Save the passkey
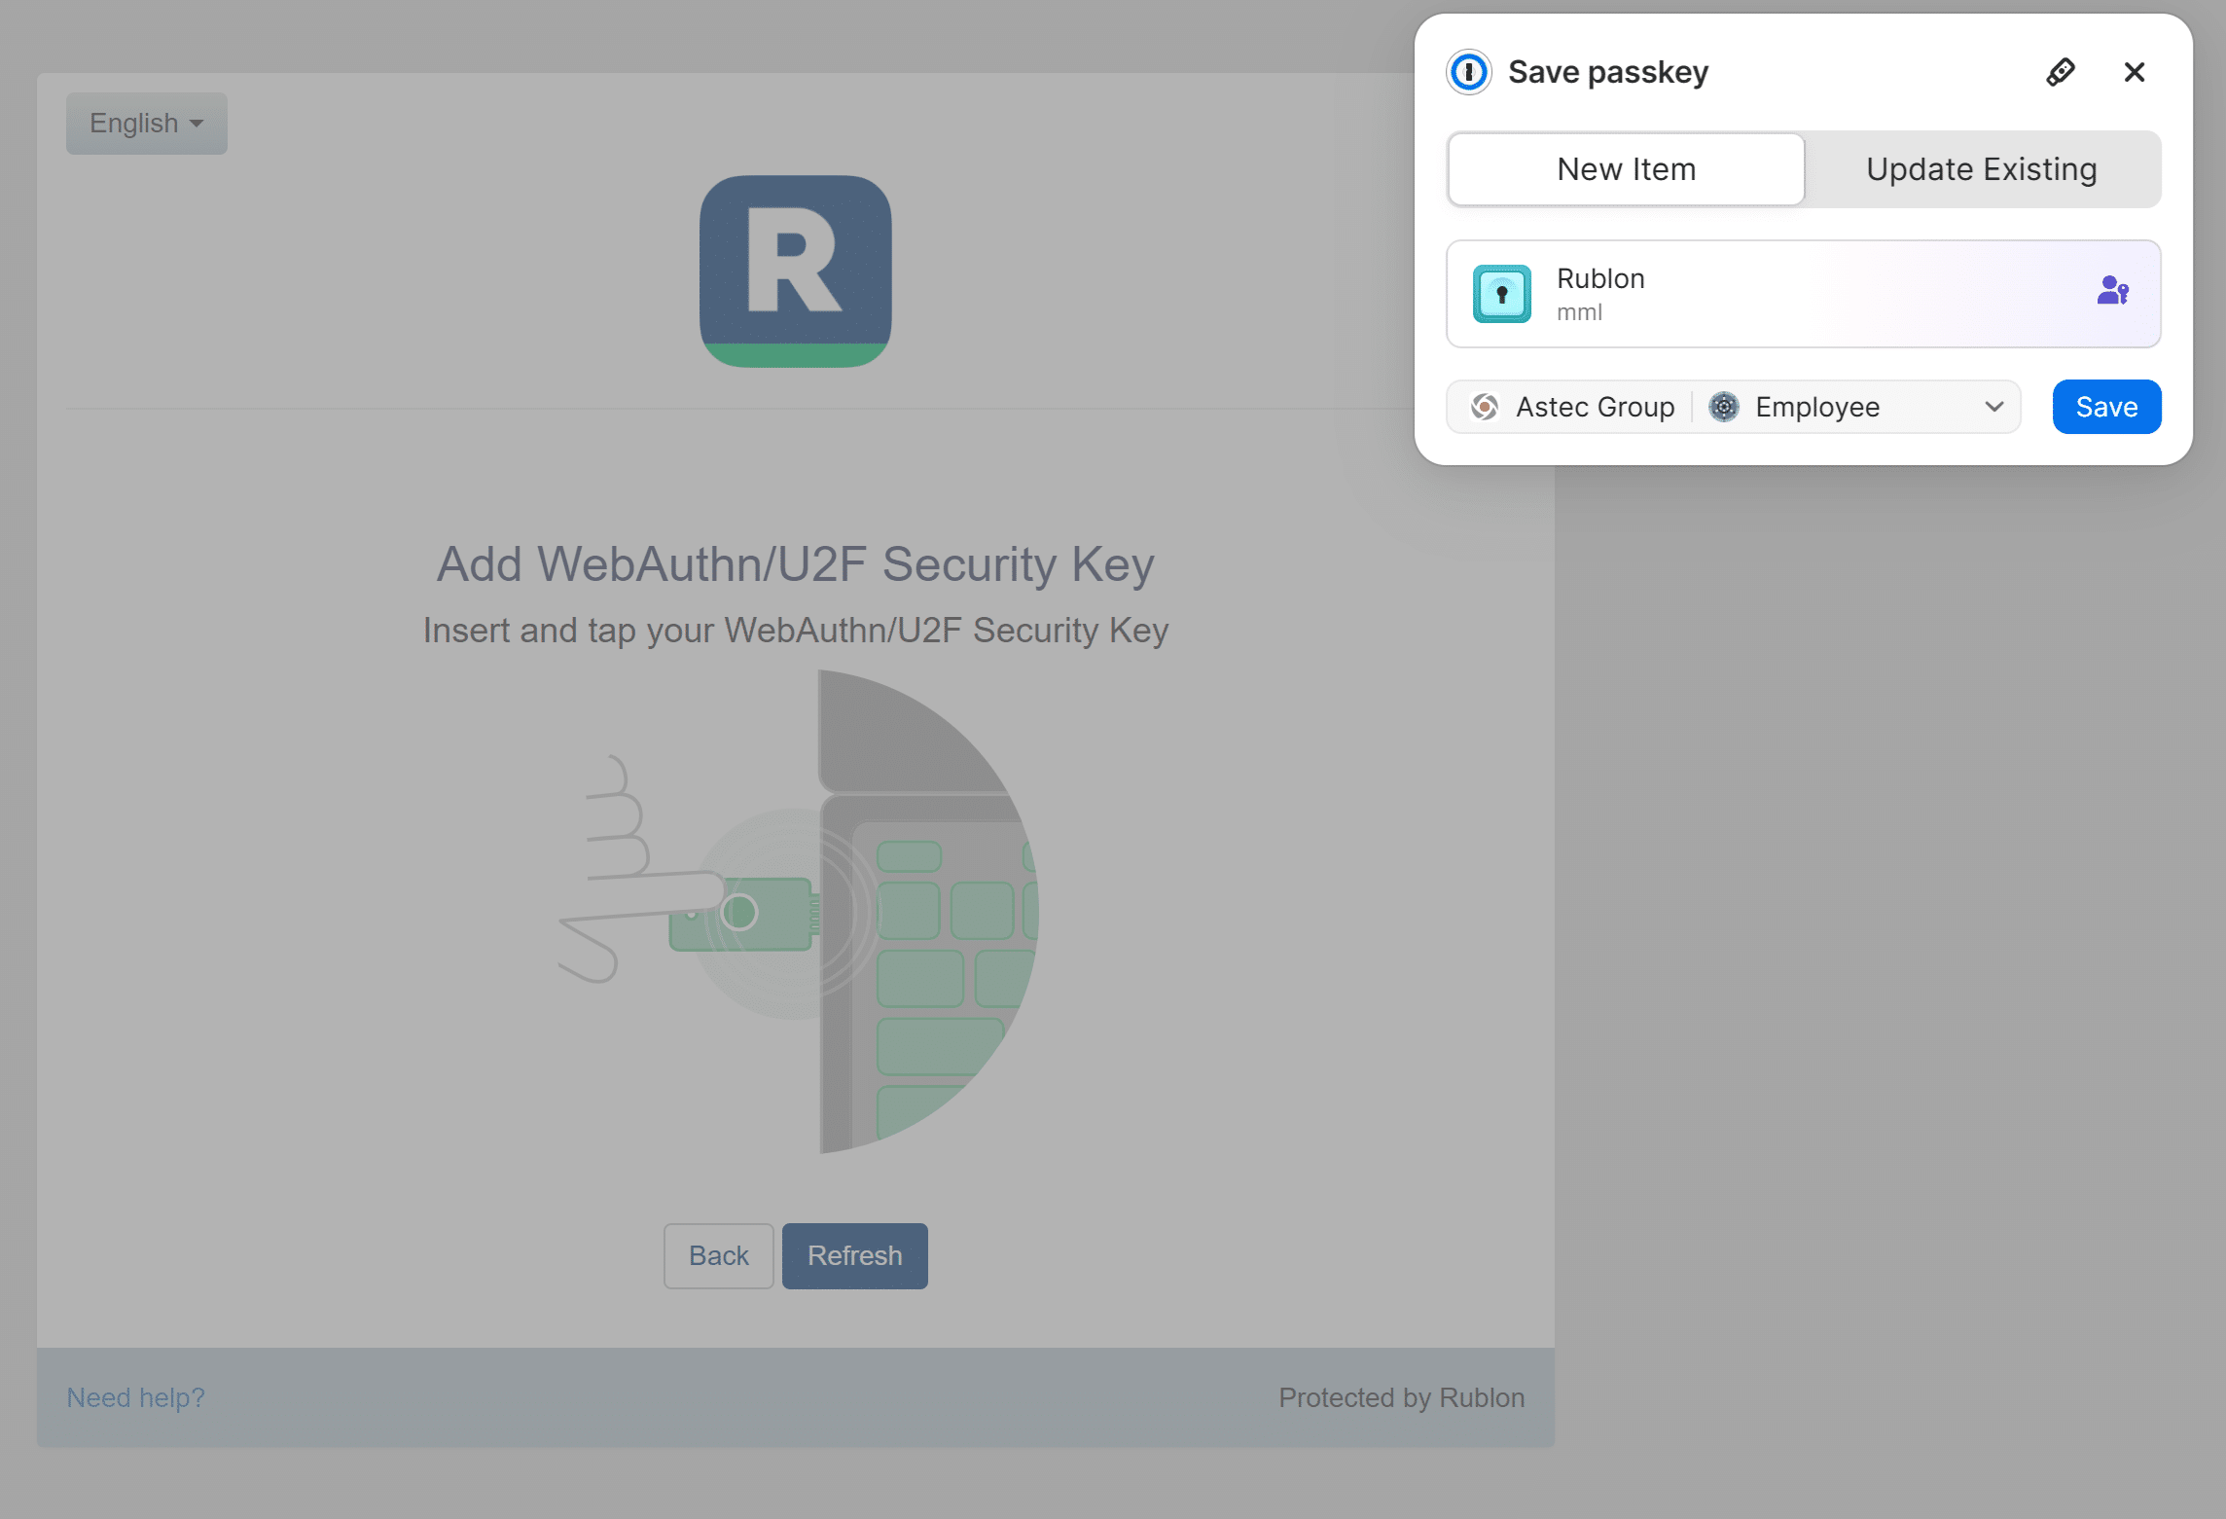The height and width of the screenshot is (1519, 2226). [2106, 407]
